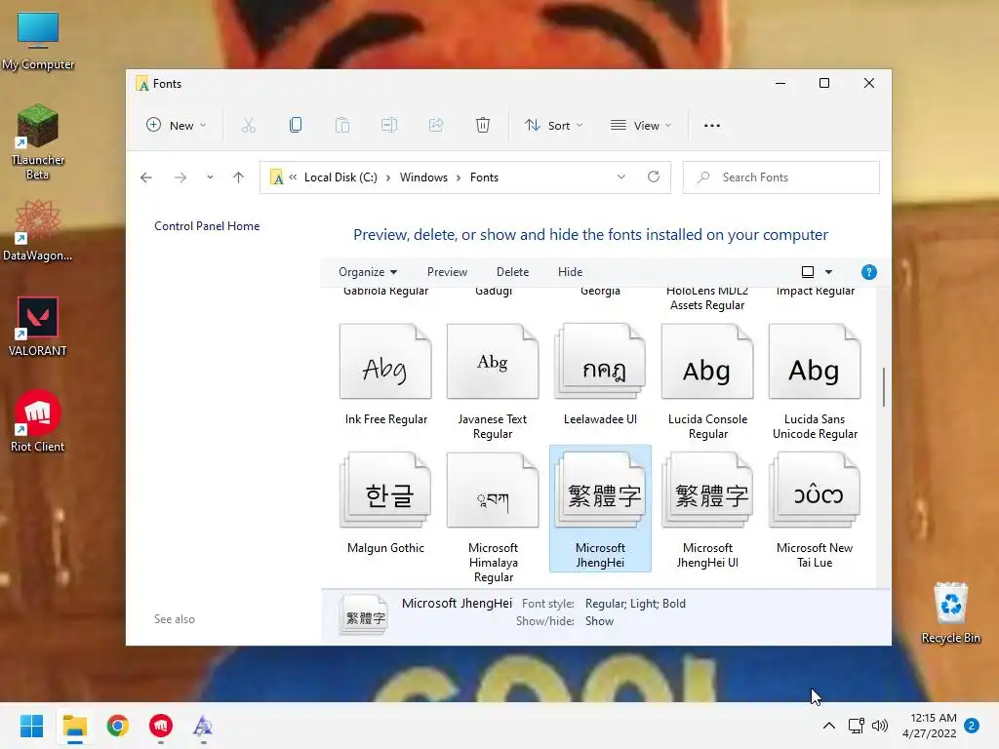Select Lucida Sans Unicode Regular font
Viewport: 999px width, 749px height.
[x=815, y=381]
